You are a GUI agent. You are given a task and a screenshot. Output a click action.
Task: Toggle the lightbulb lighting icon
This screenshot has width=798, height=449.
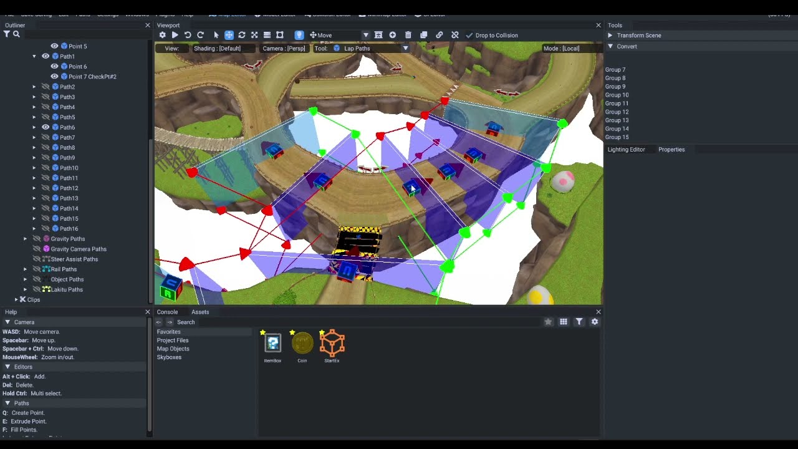pyautogui.click(x=299, y=36)
